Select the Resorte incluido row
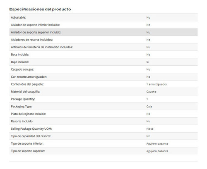Viewport: 207px width, 169px height. 103,121
